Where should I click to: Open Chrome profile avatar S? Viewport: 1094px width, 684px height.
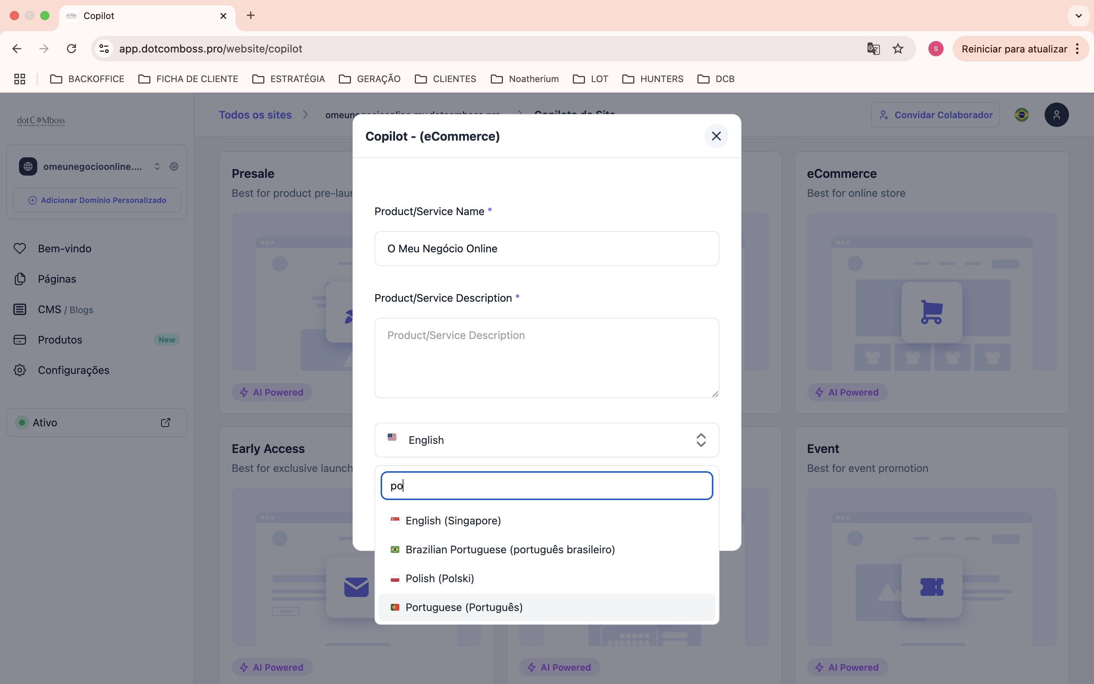(936, 49)
